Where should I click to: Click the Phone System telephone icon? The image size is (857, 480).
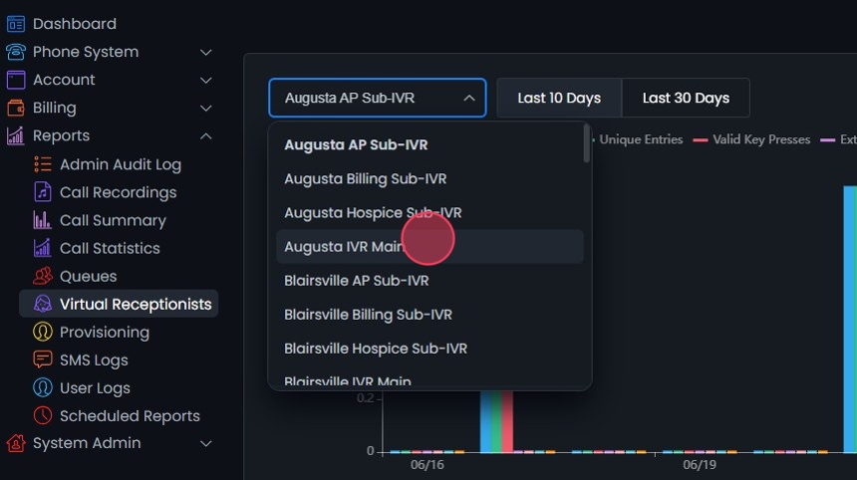click(x=16, y=52)
